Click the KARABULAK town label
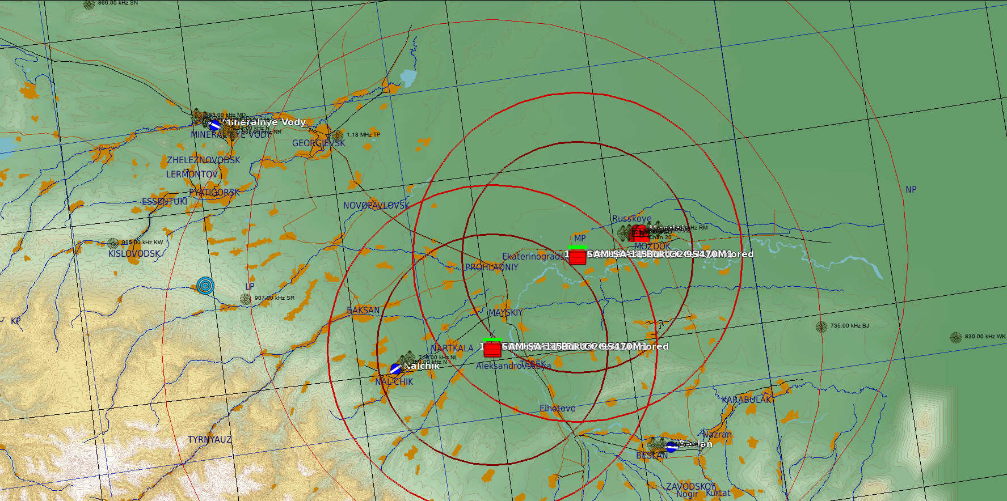Image resolution: width=1007 pixels, height=501 pixels. [747, 400]
